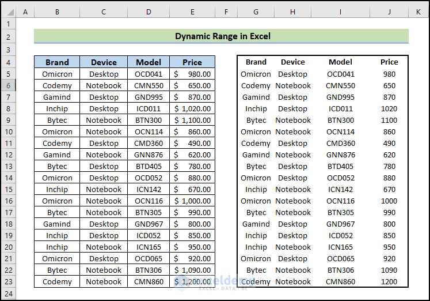430x301 pixels.
Task: Click the blue 'Brand' header cell
Action: 57,62
